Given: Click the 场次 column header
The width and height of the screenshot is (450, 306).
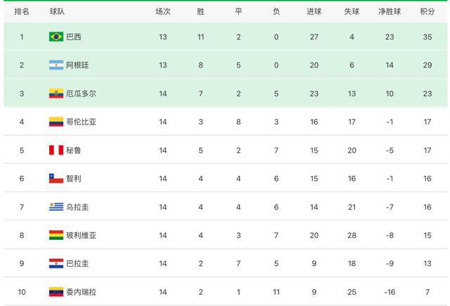Looking at the screenshot, I should [x=163, y=11].
